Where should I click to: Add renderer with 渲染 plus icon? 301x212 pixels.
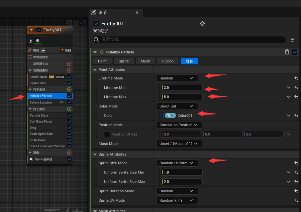point(69,153)
